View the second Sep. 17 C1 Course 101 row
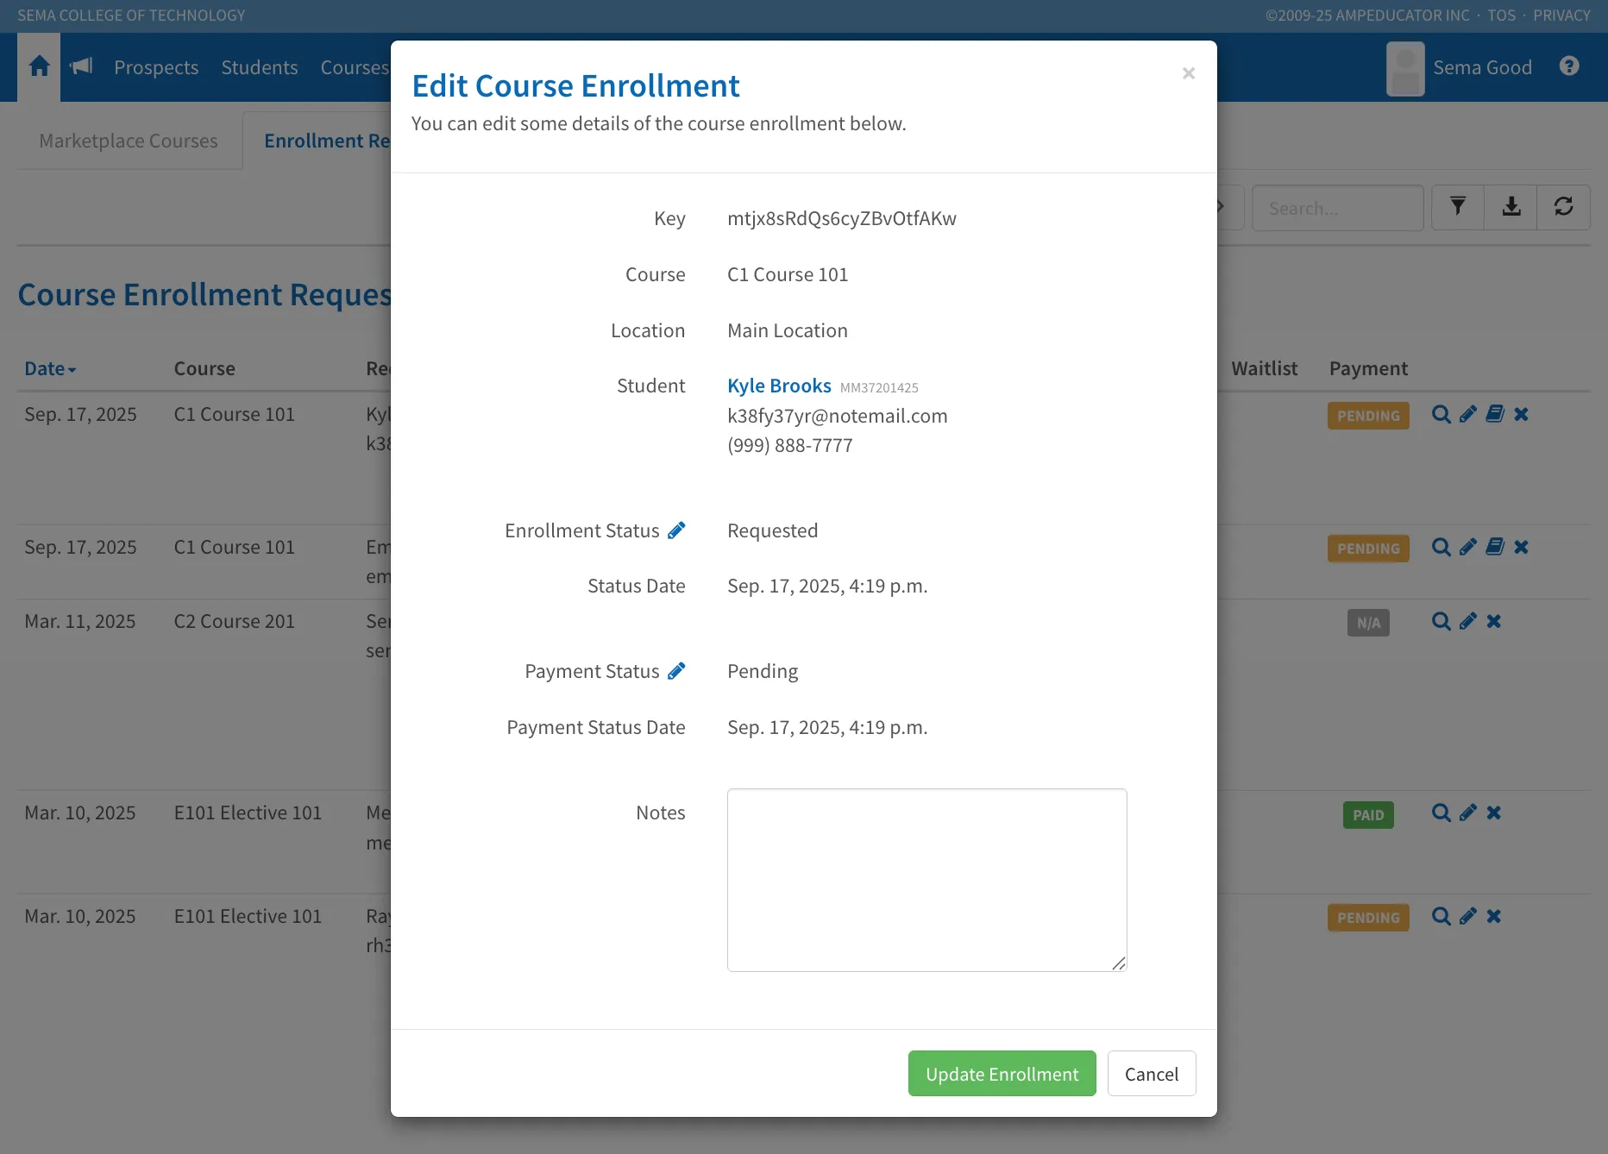The image size is (1608, 1154). point(1441,547)
